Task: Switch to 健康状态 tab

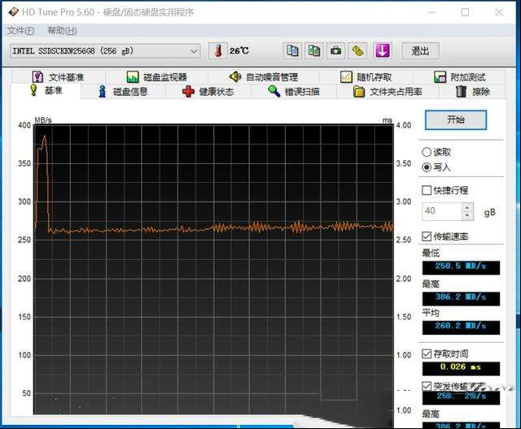Action: click(208, 92)
